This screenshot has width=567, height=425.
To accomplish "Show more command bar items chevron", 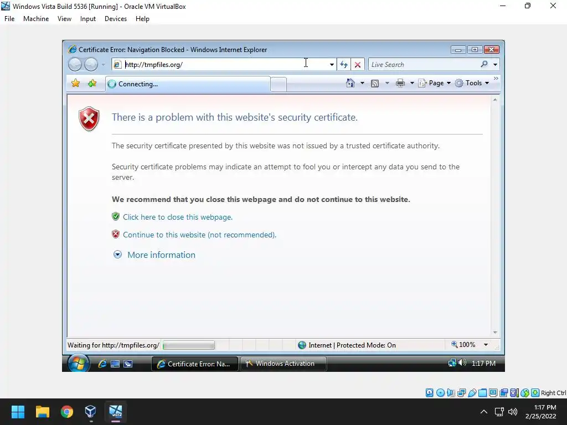I will (x=496, y=78).
